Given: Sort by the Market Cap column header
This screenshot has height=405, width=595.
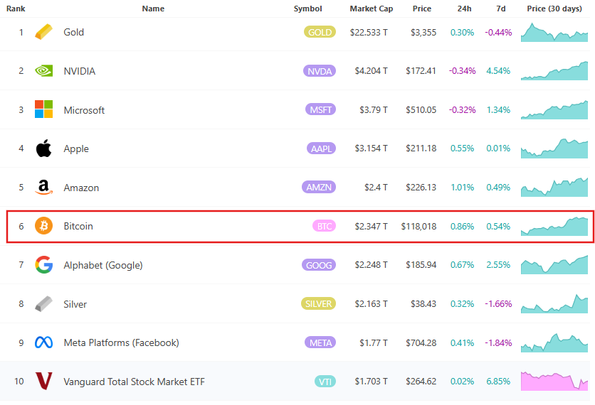Looking at the screenshot, I should pyautogui.click(x=371, y=9).
